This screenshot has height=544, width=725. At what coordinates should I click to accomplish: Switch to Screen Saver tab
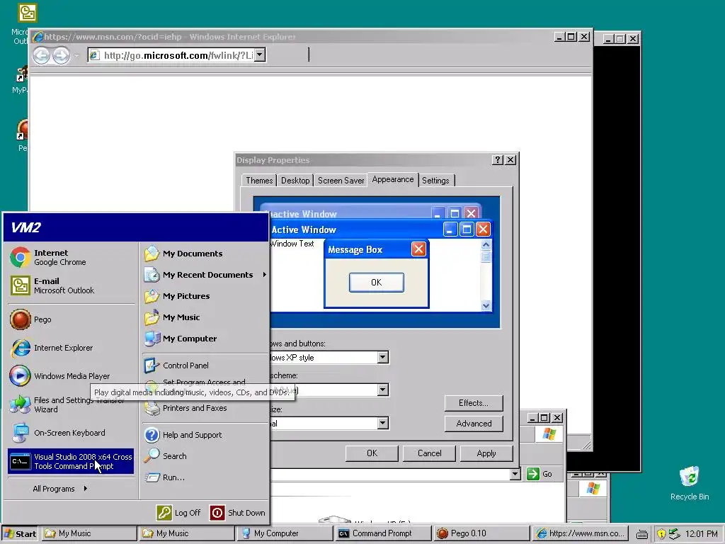[341, 181]
